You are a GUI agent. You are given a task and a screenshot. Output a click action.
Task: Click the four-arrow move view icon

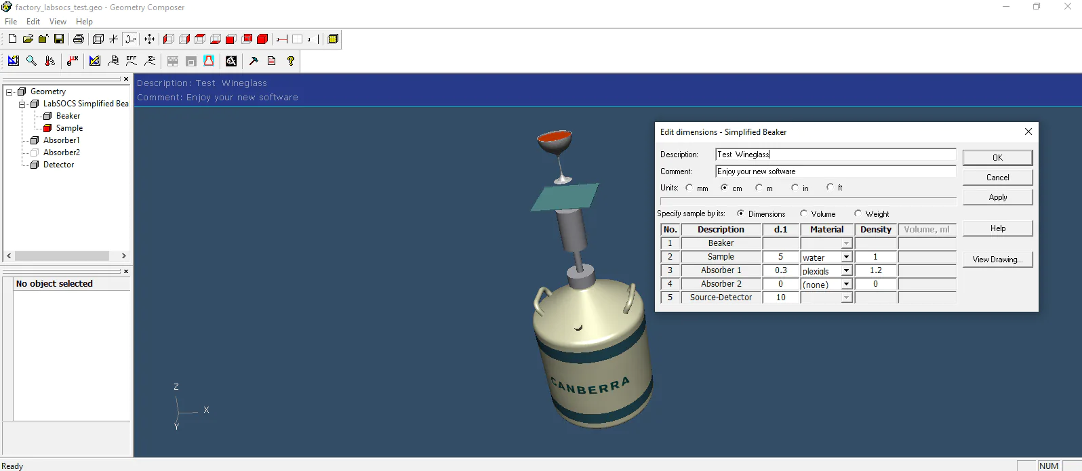(x=149, y=39)
